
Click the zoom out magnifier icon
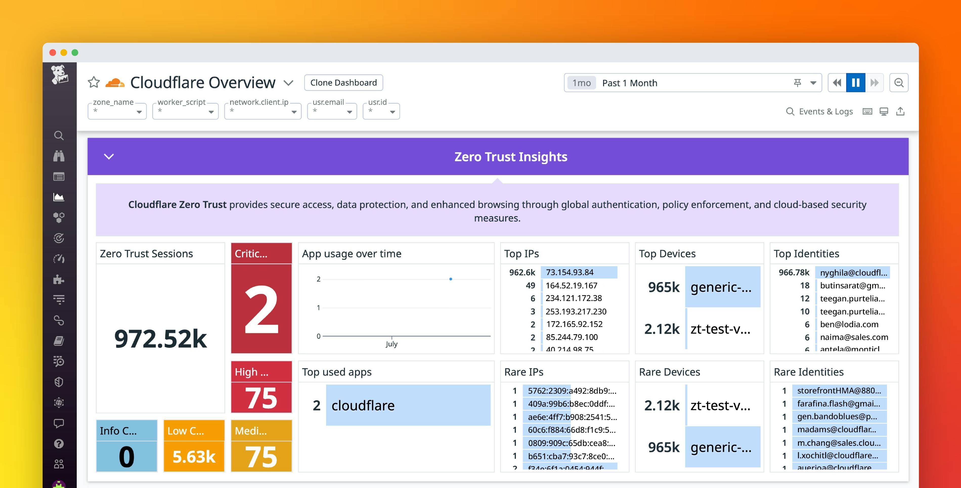coord(899,82)
